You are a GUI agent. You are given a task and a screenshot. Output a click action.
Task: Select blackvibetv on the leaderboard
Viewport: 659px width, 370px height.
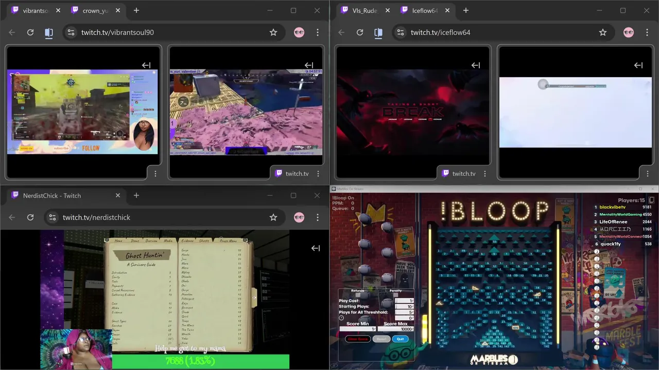[x=613, y=207]
